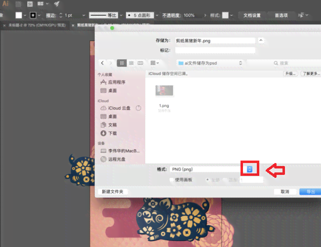Click the 搜索 search field

pyautogui.click(x=284, y=63)
